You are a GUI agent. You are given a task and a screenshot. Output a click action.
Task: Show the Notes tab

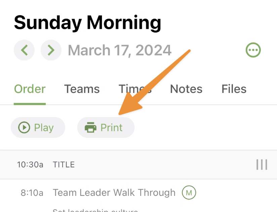(186, 89)
